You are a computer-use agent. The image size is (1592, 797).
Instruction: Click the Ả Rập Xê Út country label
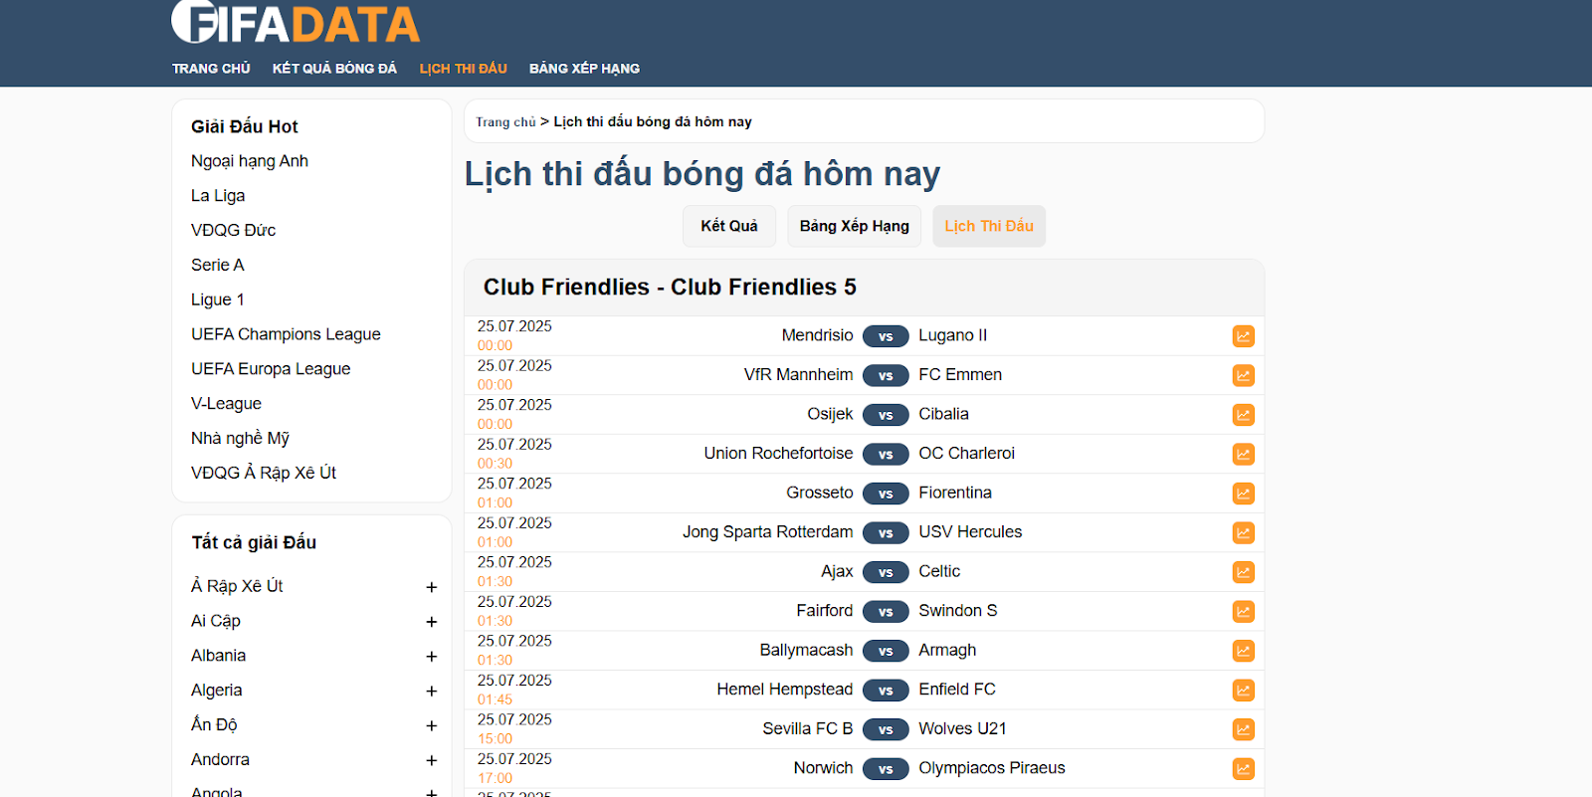[x=237, y=586]
